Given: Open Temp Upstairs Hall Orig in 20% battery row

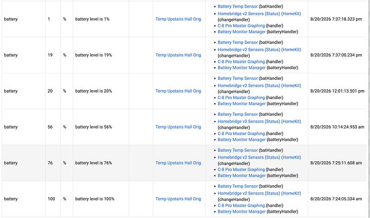Looking at the screenshot, I should click(x=178, y=91).
